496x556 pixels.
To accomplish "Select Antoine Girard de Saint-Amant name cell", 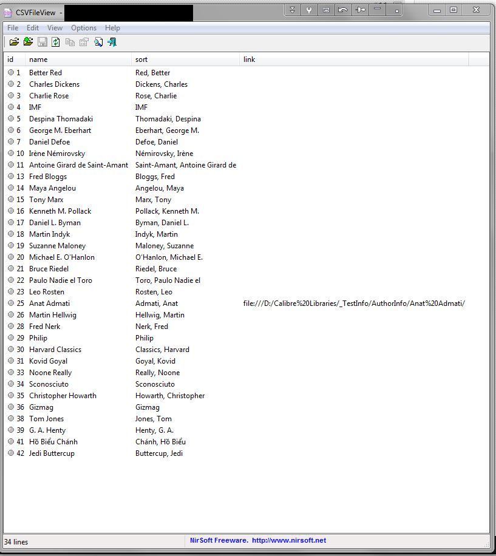I will click(79, 165).
